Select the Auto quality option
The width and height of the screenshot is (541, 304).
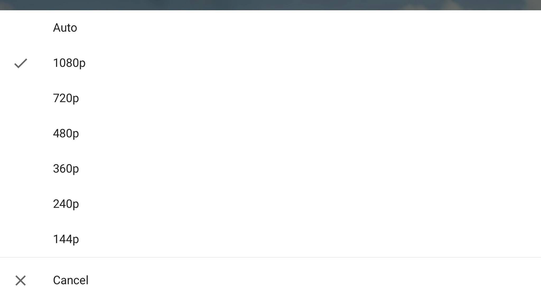point(270,28)
